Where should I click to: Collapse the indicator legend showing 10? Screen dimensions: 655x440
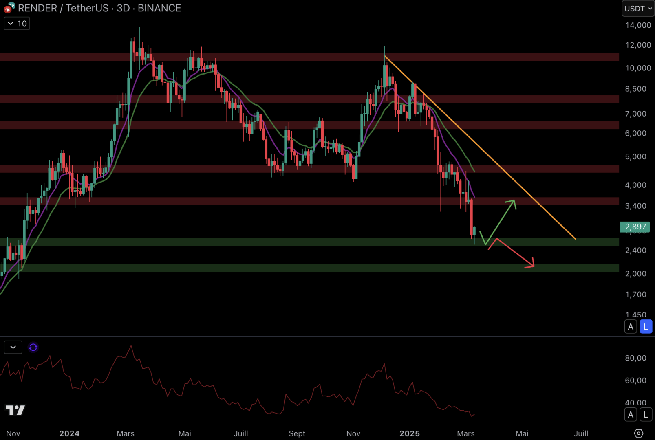click(17, 24)
